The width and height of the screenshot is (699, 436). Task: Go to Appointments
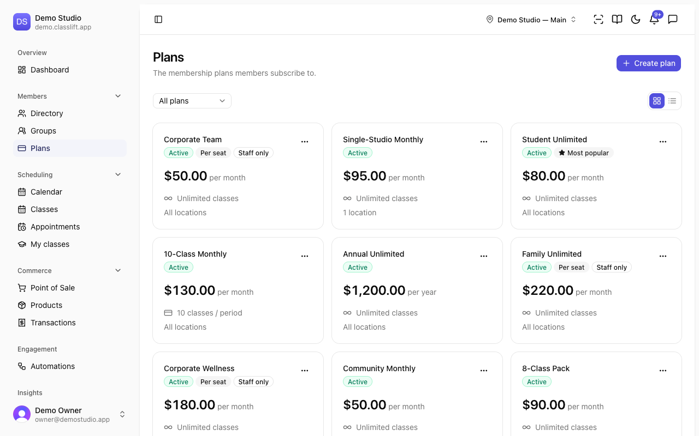pyautogui.click(x=70, y=227)
